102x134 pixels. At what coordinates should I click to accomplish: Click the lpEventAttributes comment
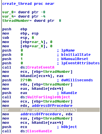tap(78, 63)
